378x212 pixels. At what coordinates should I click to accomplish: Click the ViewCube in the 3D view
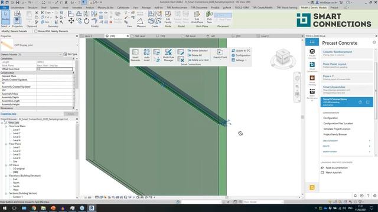[x=283, y=57]
